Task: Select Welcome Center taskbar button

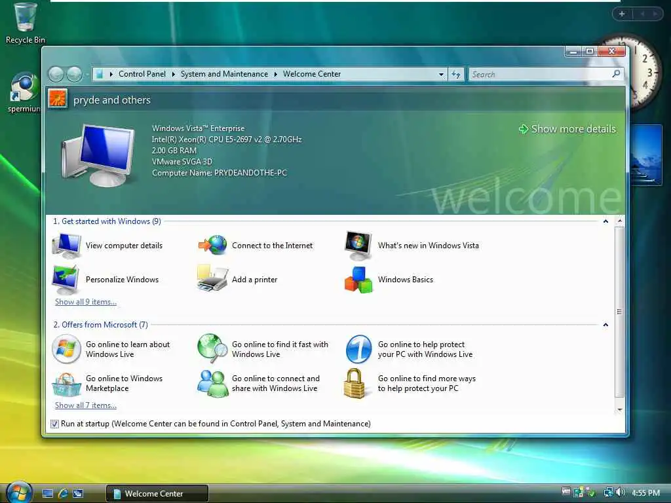Action: click(x=157, y=494)
